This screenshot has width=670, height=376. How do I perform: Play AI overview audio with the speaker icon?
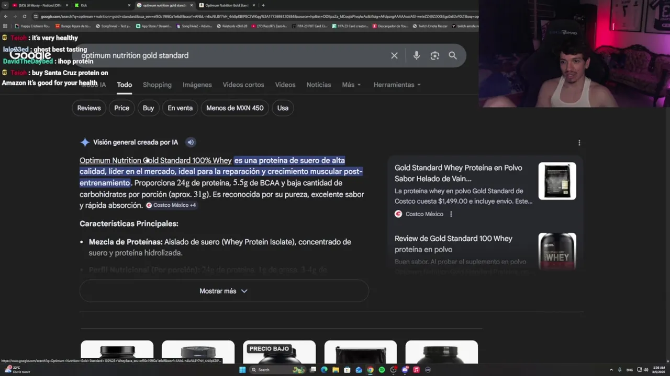pyautogui.click(x=191, y=142)
